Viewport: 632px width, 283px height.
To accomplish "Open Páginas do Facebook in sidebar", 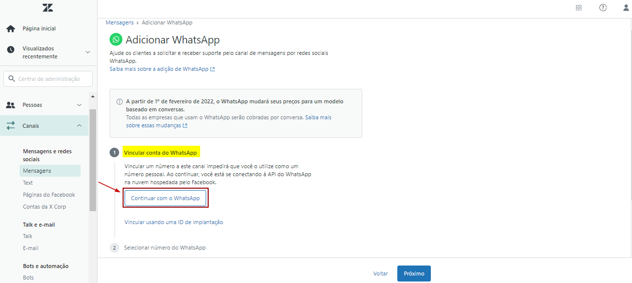I will (x=49, y=195).
